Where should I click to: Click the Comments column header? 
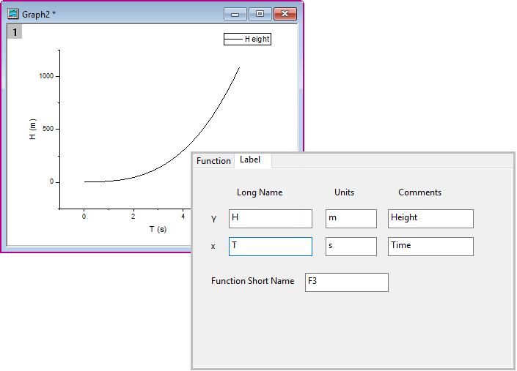point(419,192)
